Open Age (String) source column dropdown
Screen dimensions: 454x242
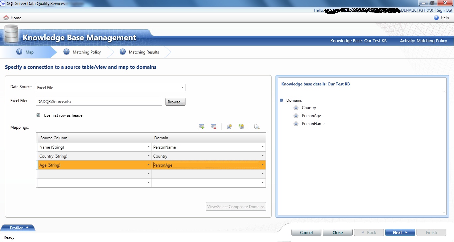pyautogui.click(x=149, y=165)
